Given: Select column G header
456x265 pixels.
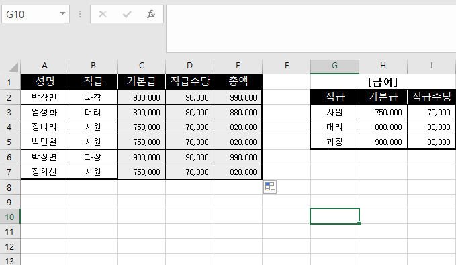Looking at the screenshot, I should click(x=334, y=66).
